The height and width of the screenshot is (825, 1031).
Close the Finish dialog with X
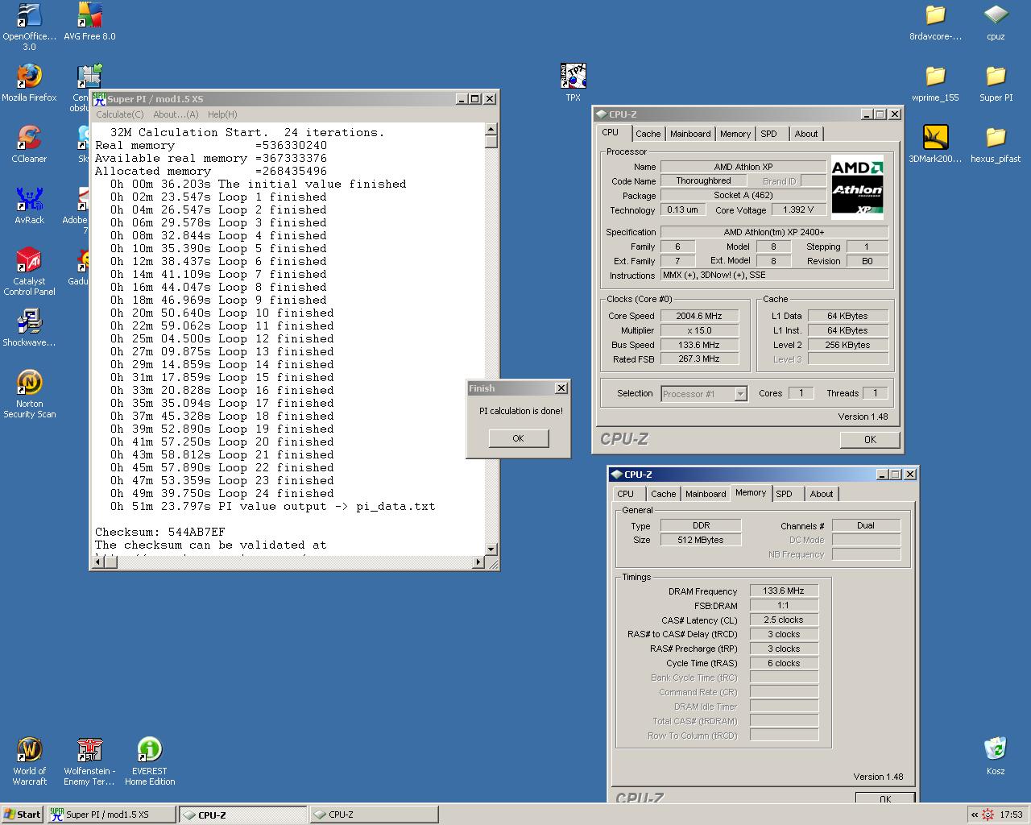pos(561,388)
